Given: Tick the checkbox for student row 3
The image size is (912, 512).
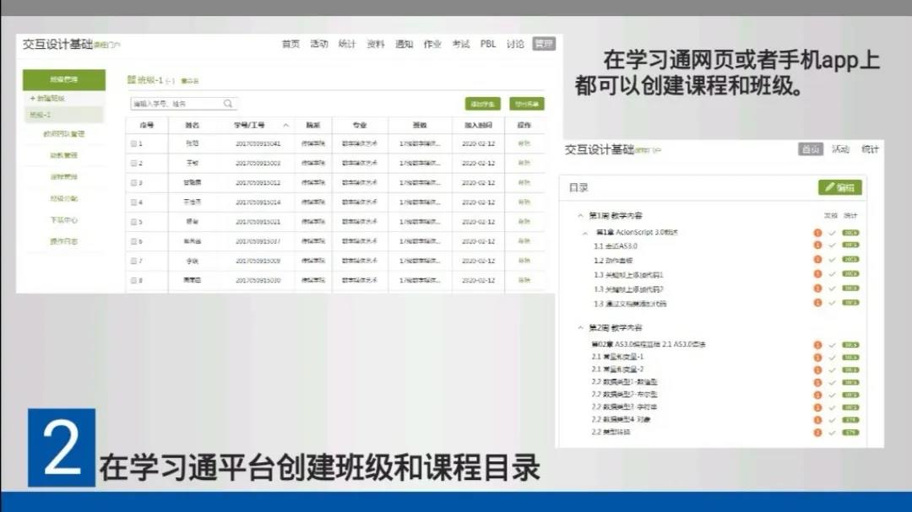Looking at the screenshot, I should [133, 182].
